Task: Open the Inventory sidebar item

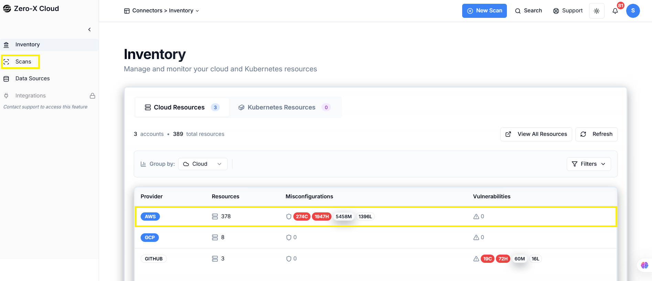Action: click(x=49, y=45)
